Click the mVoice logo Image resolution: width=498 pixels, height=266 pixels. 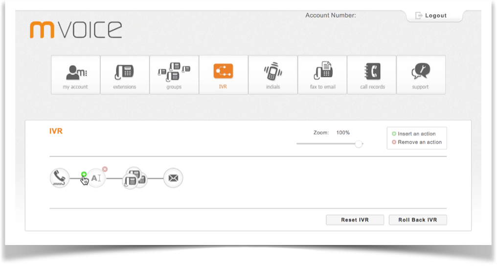(x=76, y=29)
